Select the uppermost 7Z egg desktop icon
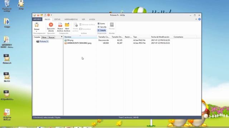The height and width of the screenshot is (128, 229). (x=7, y=59)
